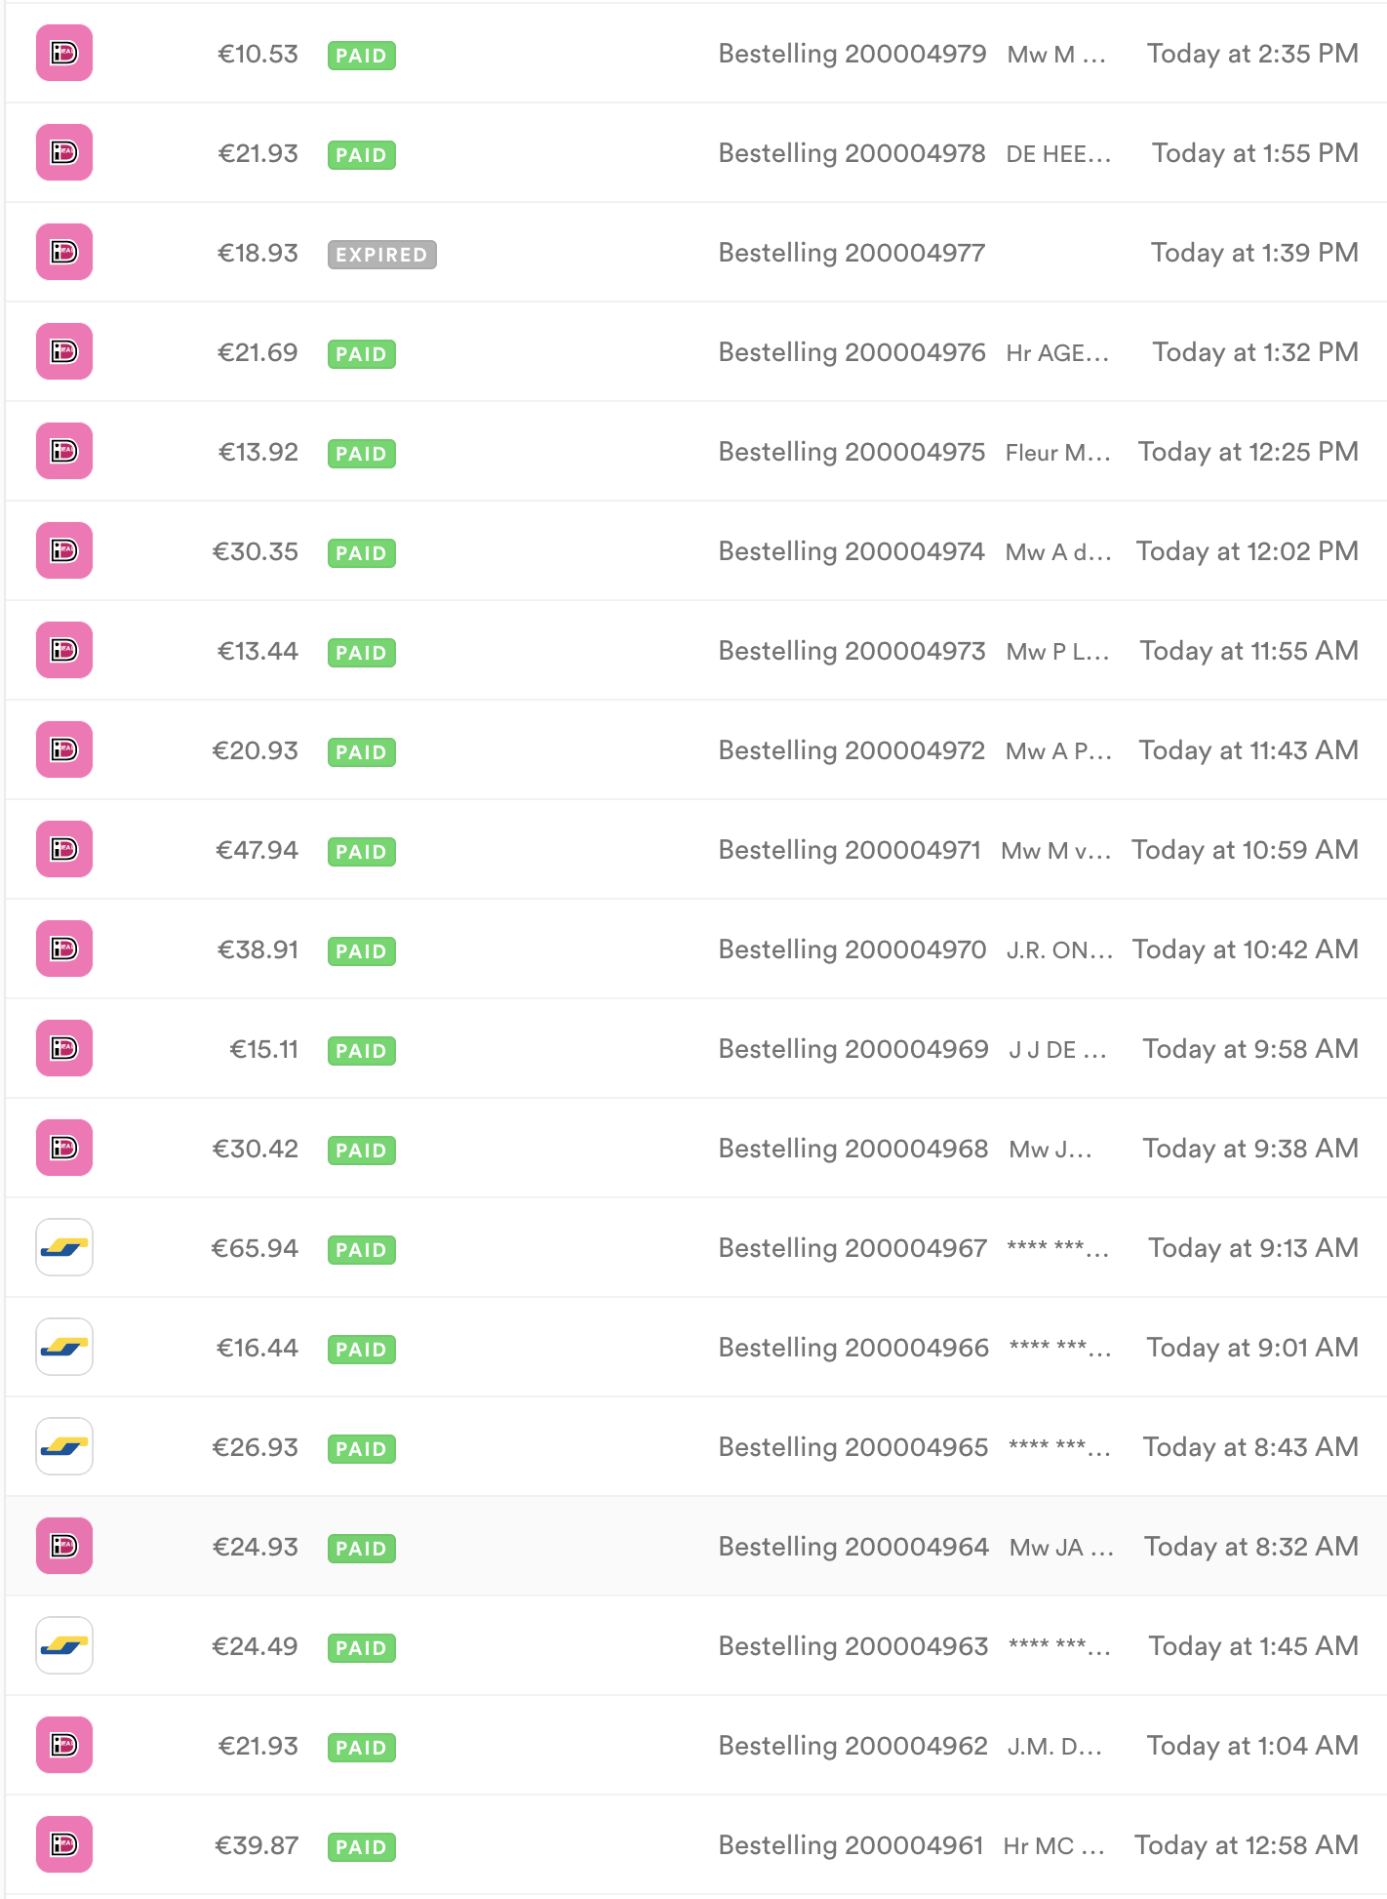Click timestamp Today at 11:55 AM
Viewport: 1387px width, 1899px height.
point(1248,651)
